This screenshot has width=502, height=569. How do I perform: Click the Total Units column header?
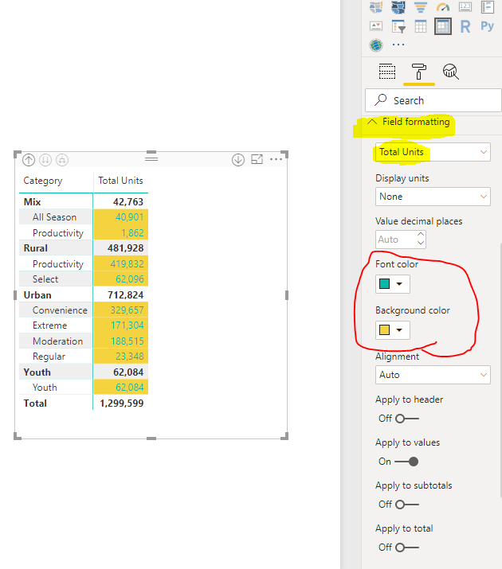(120, 181)
